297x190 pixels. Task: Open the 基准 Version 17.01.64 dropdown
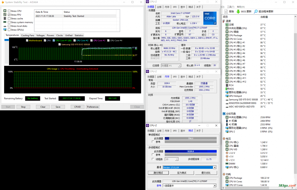pos(215,167)
